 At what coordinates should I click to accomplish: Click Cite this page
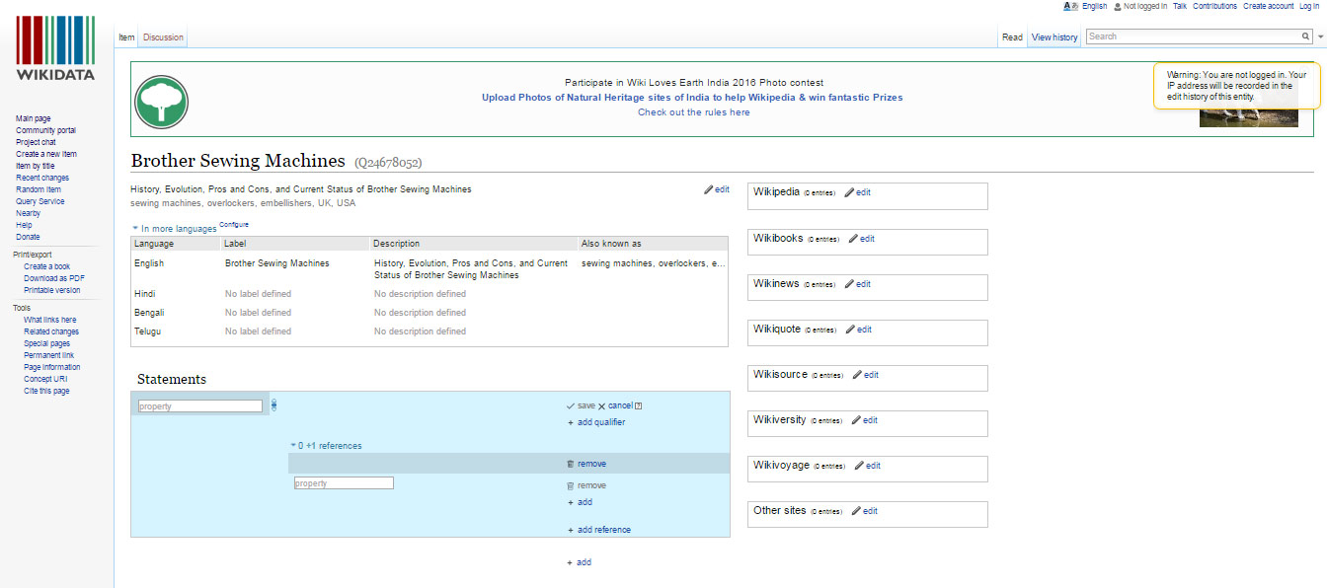[46, 391]
